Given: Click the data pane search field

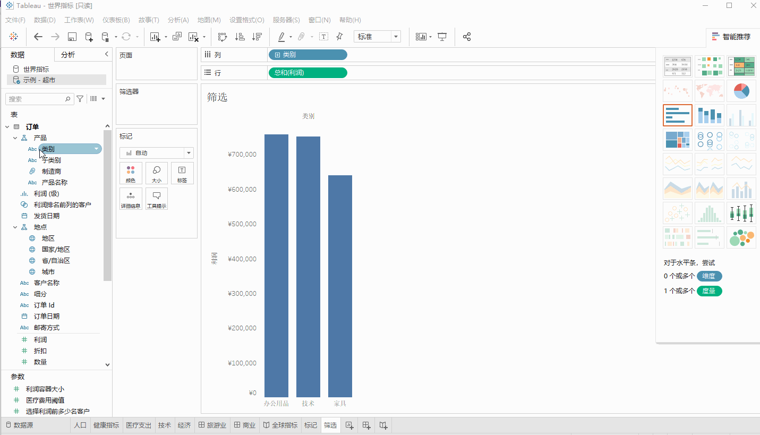Looking at the screenshot, I should (x=40, y=99).
